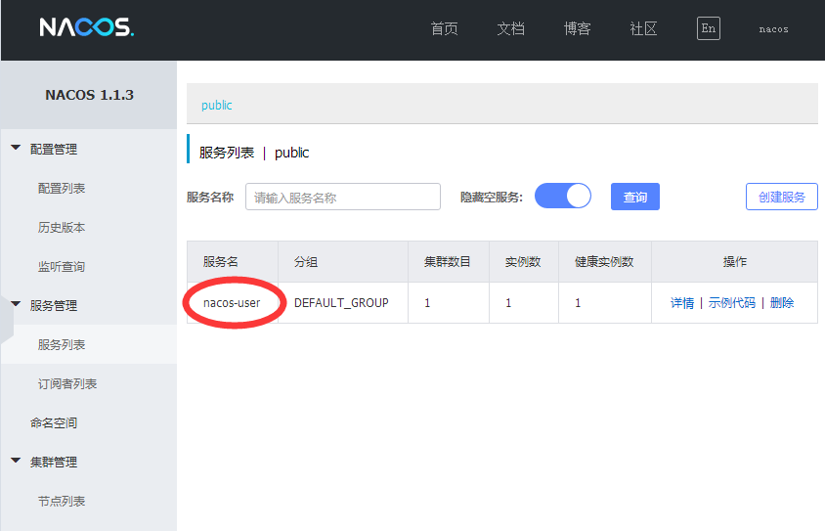Click the 查询 search button

[x=635, y=197]
